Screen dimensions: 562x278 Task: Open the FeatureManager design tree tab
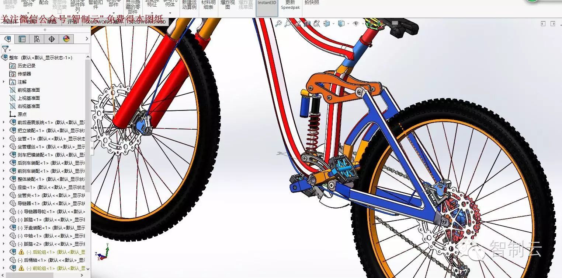[7, 39]
